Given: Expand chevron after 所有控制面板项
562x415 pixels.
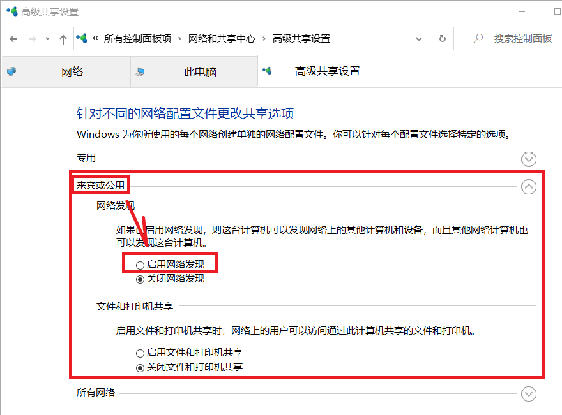Looking at the screenshot, I should click(x=179, y=39).
